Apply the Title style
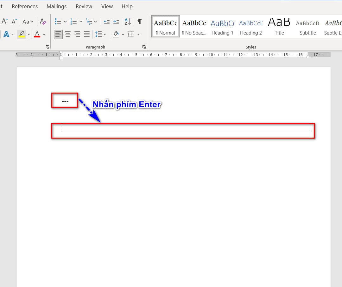This screenshot has width=342, height=287. point(279,27)
